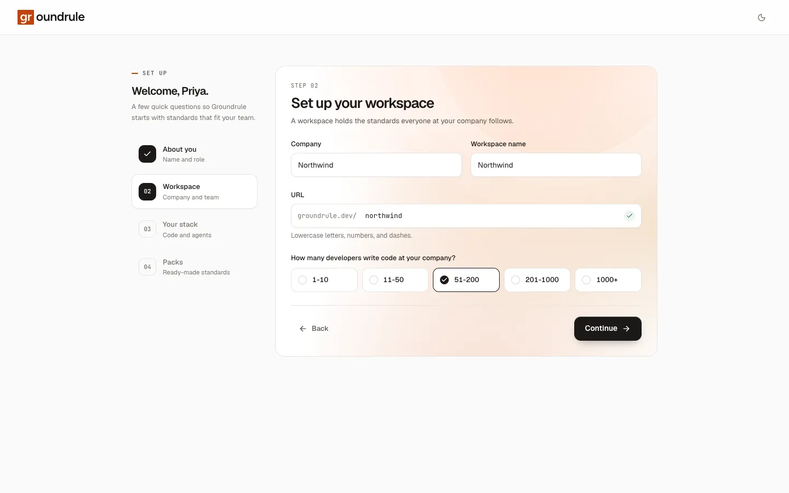Screen dimensions: 789x493
Task: Click the 'Set up your workspace' heading
Action: point(363,103)
